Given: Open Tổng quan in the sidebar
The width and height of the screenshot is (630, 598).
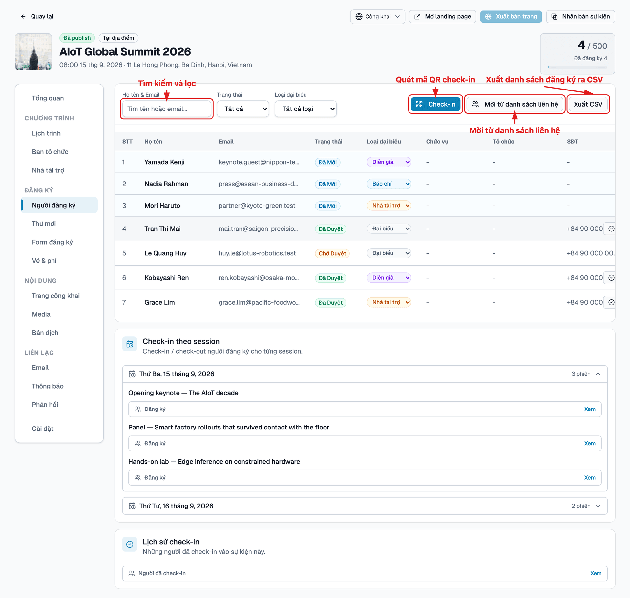Looking at the screenshot, I should [48, 98].
